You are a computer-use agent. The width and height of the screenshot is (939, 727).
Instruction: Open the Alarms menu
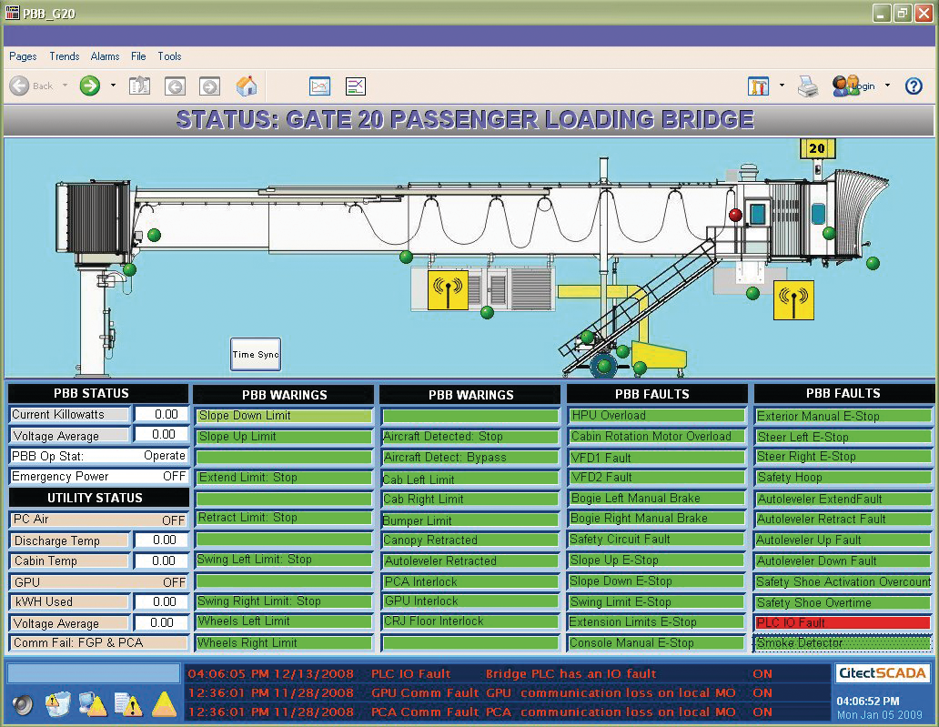(x=105, y=56)
